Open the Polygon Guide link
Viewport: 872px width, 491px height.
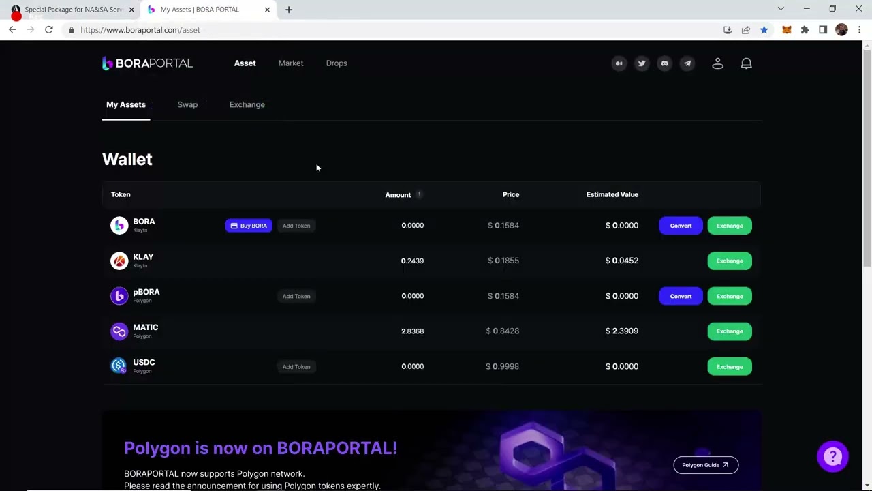click(706, 465)
